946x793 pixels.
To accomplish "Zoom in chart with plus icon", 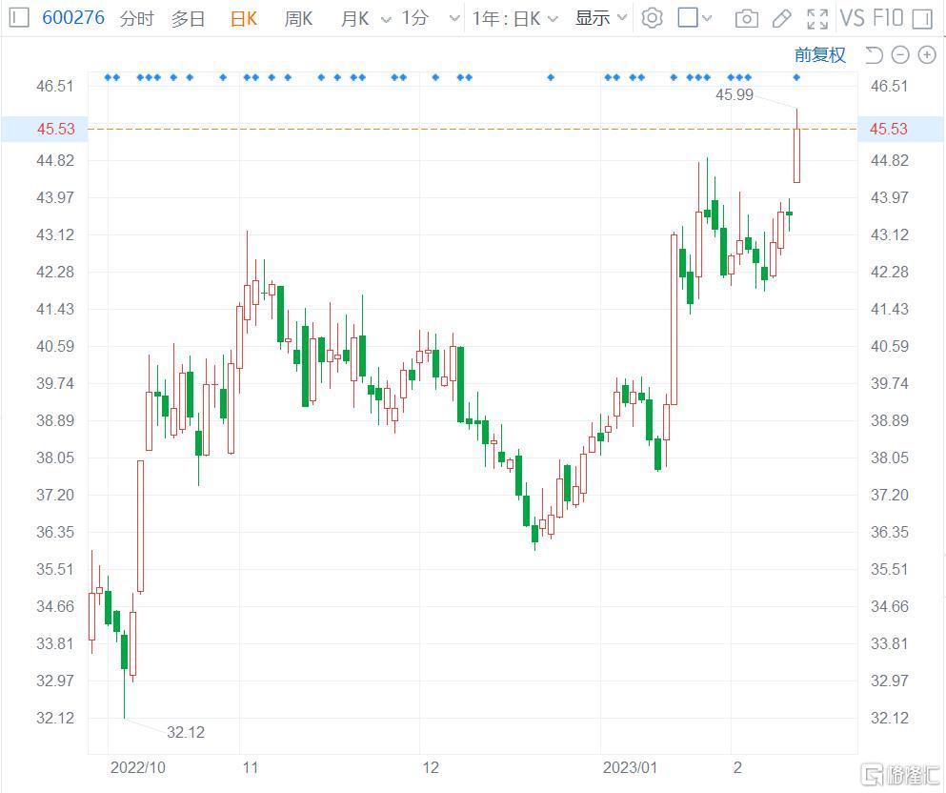I will pyautogui.click(x=927, y=55).
